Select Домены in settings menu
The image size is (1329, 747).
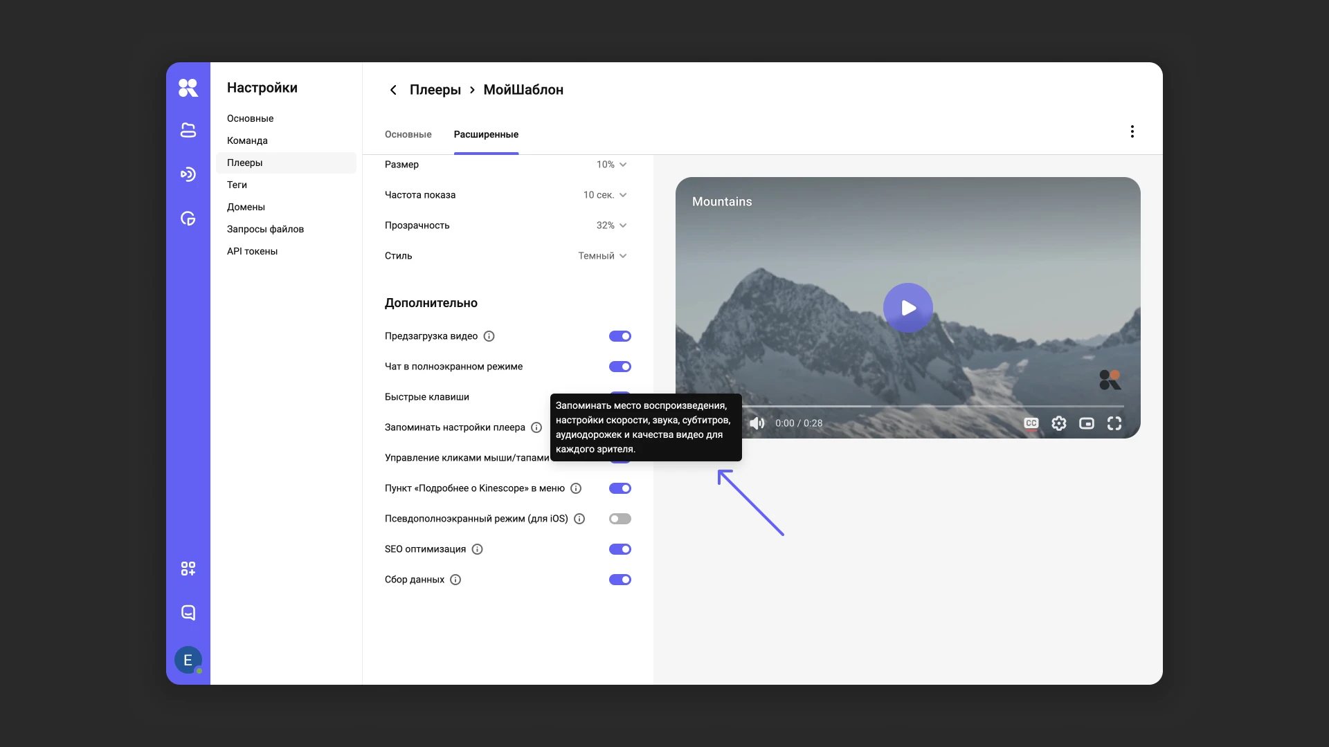pyautogui.click(x=246, y=207)
